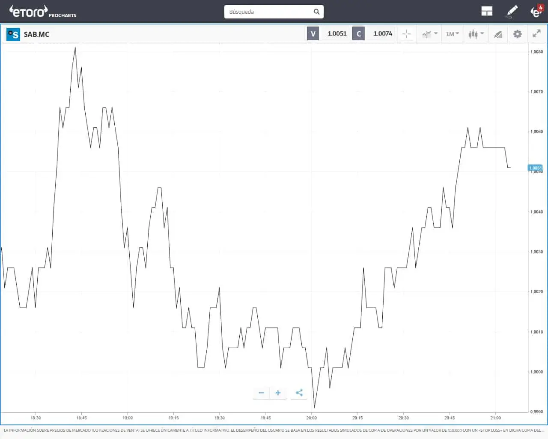Open eToro notifications with badge 4
The height and width of the screenshot is (439, 548).
(x=536, y=12)
